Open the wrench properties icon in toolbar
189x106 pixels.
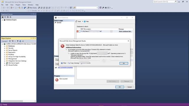pyautogui.click(x=103, y=8)
